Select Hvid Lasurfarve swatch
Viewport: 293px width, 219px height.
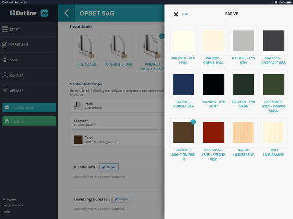[x=273, y=133]
